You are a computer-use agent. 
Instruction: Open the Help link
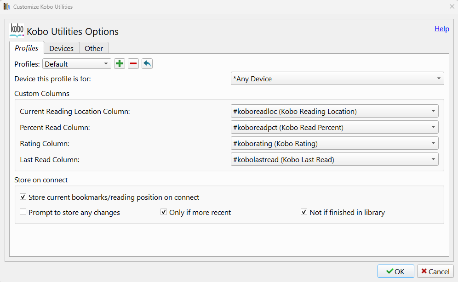442,29
